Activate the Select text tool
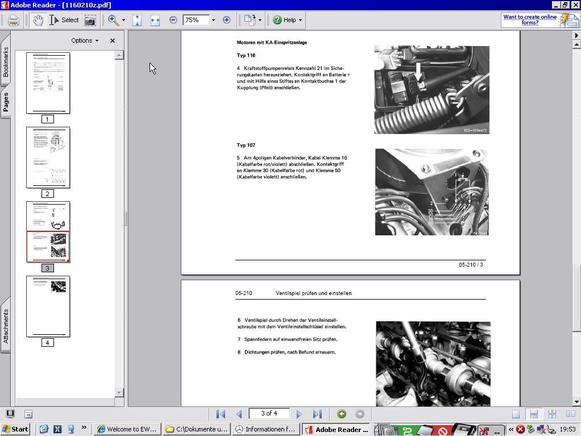The width and height of the screenshot is (581, 436). [x=64, y=20]
